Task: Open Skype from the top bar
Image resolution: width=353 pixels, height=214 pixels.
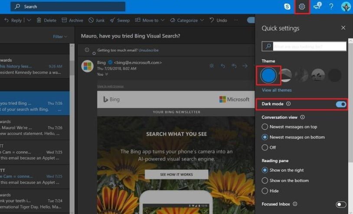Action: [x=287, y=6]
